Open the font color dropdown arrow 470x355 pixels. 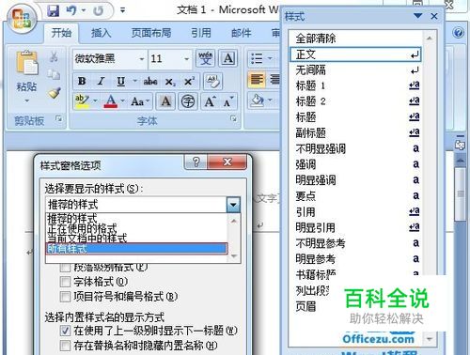[x=122, y=101]
